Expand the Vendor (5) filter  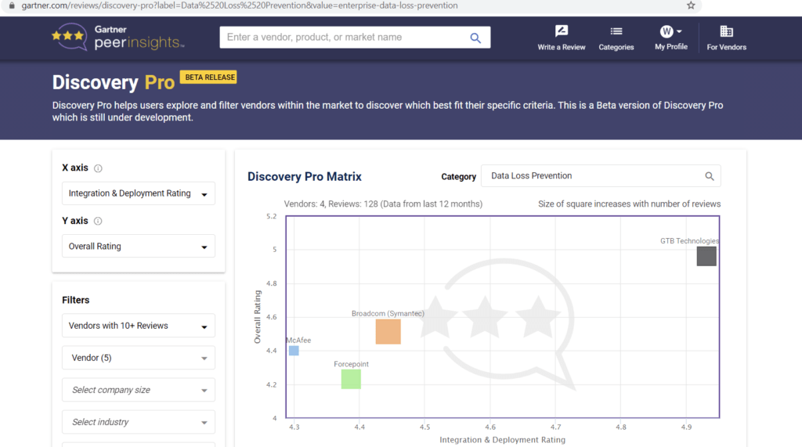138,358
